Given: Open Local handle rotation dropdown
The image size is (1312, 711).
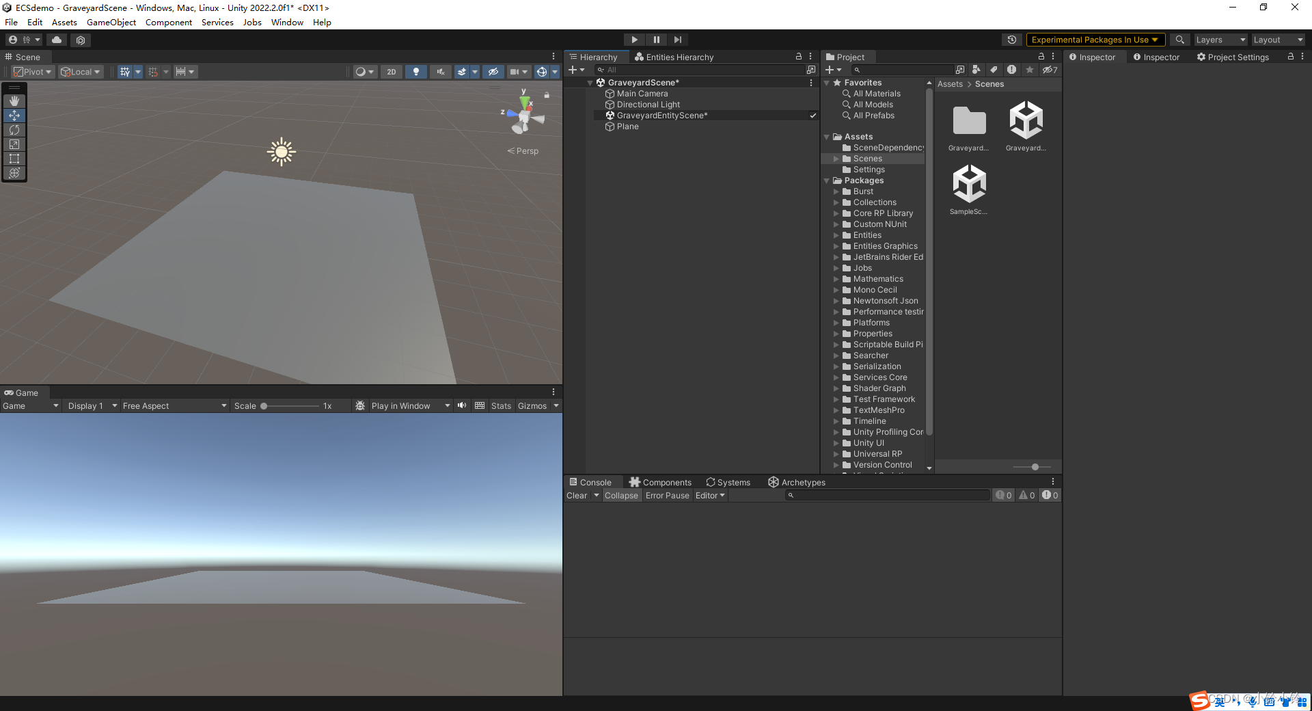Looking at the screenshot, I should [x=81, y=72].
